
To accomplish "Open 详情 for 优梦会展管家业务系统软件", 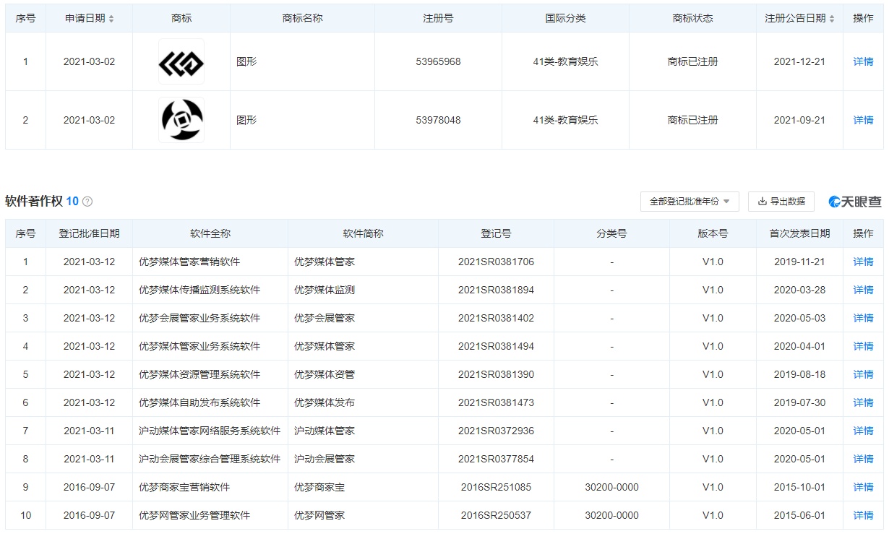I will (863, 318).
